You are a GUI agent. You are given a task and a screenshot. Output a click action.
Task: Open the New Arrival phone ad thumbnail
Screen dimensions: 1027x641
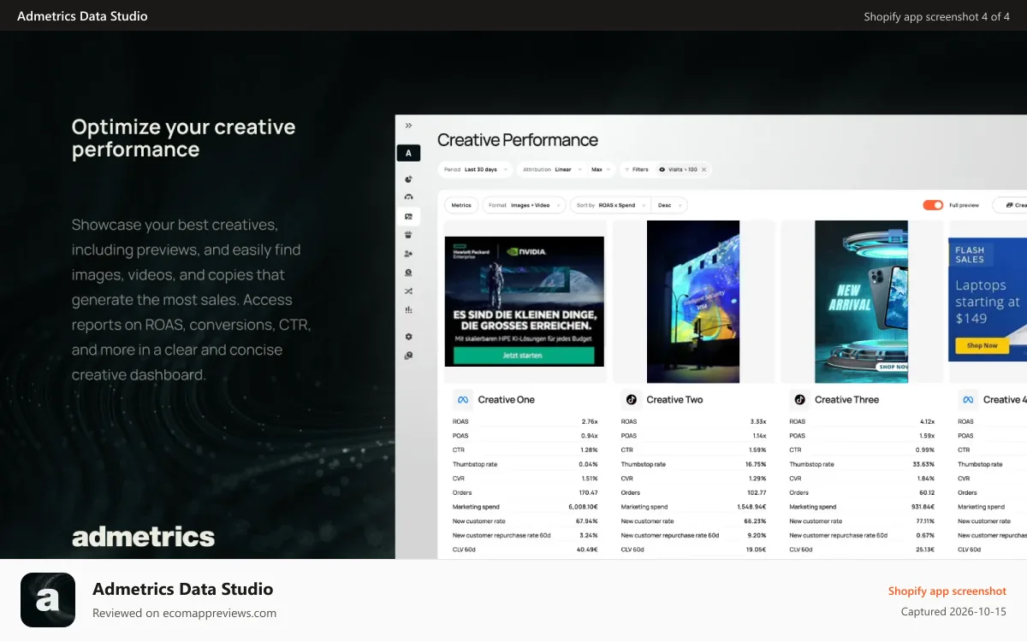pyautogui.click(x=861, y=302)
